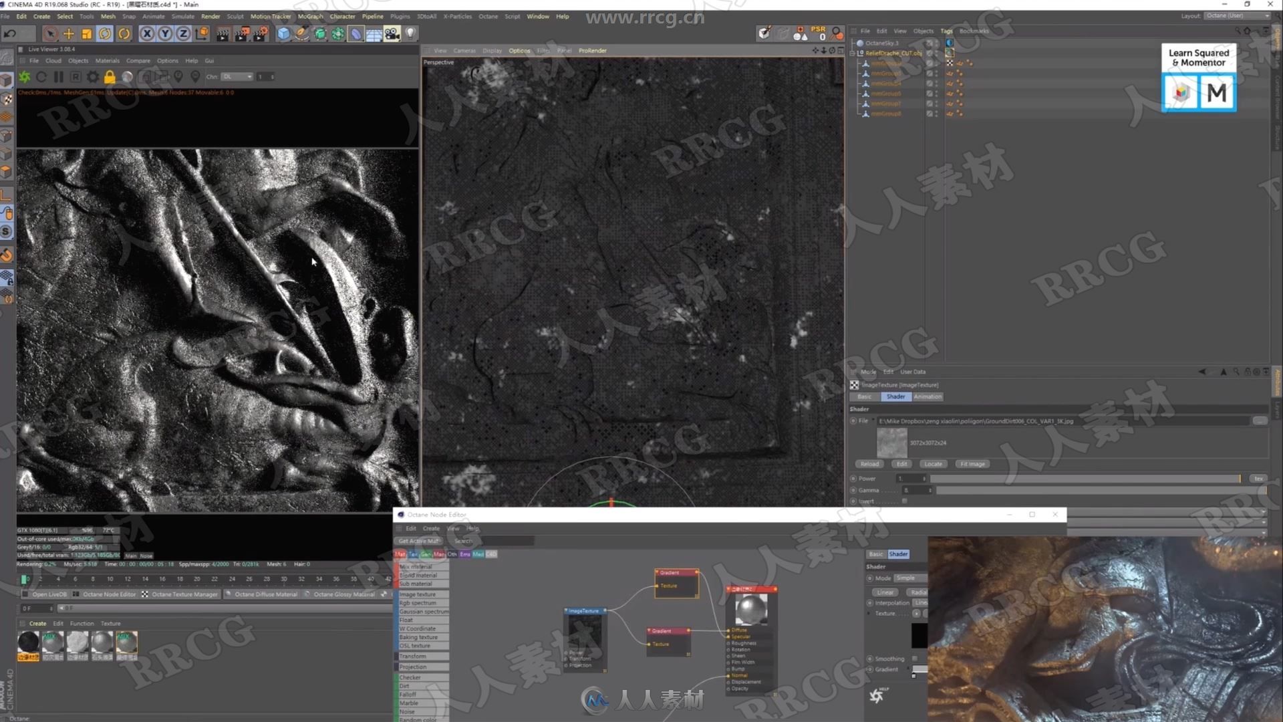Switch to Shader tab in attributes
Viewport: 1283px width, 722px height.
click(895, 397)
